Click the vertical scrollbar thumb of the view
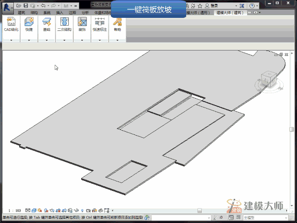Viewport: 297px width, 223px height. (292, 129)
